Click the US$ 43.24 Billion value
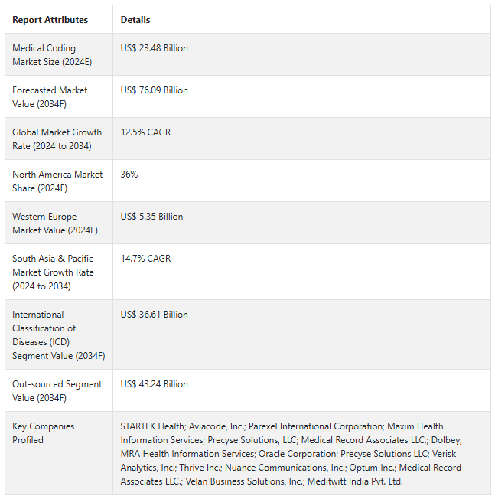Image resolution: width=495 pixels, height=496 pixels. point(154,384)
